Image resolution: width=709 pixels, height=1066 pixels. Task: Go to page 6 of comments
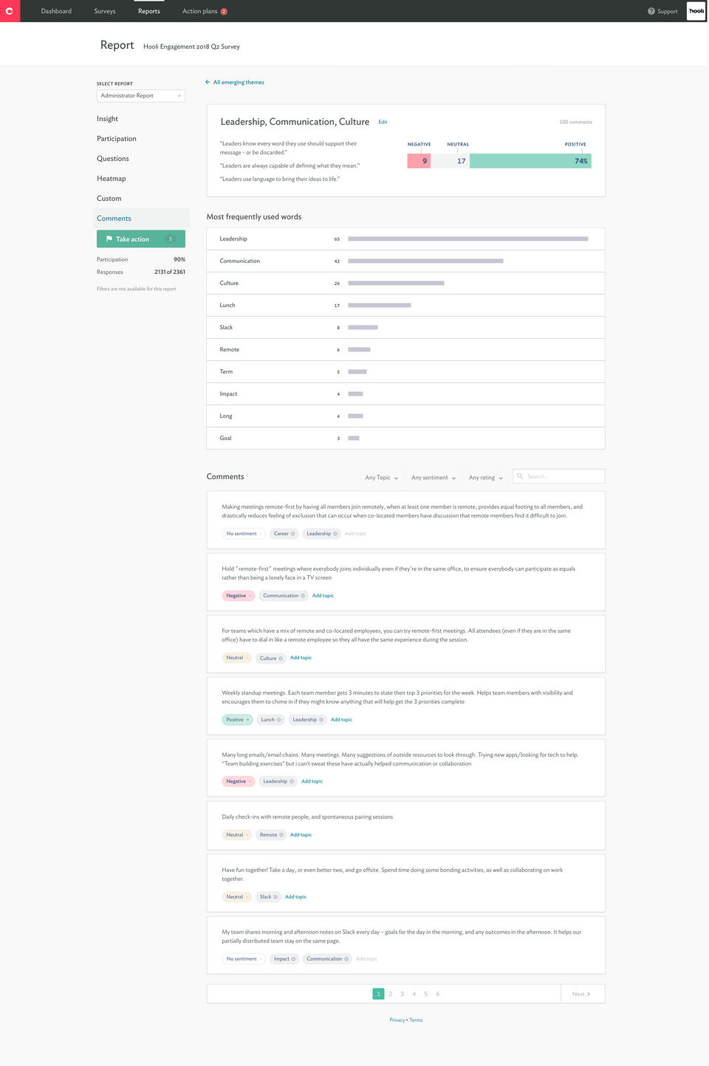(438, 994)
